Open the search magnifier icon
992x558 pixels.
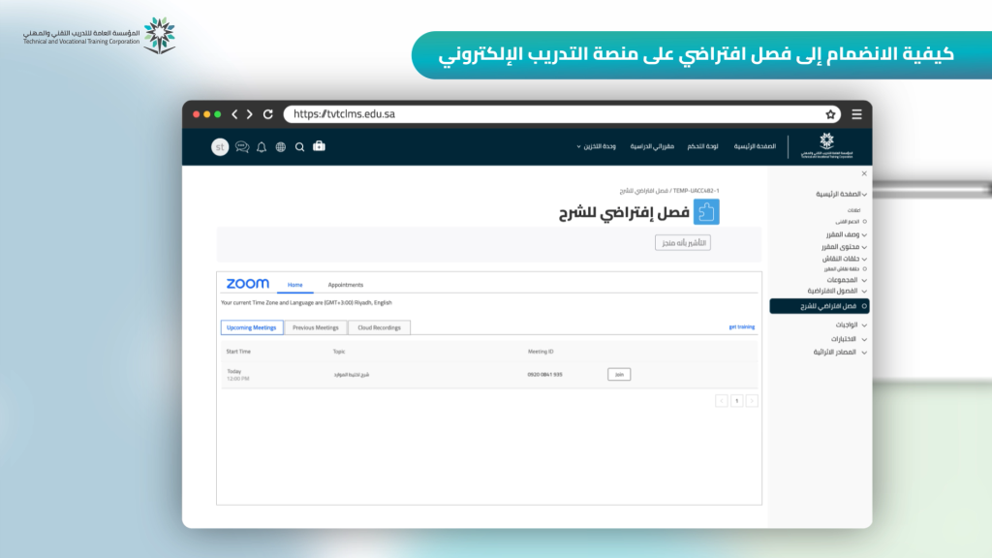pos(300,147)
